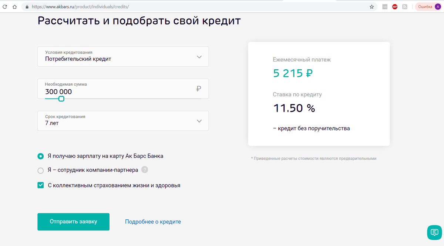Click the bookmark star in address bar
The image size is (444, 246).
coord(371,7)
